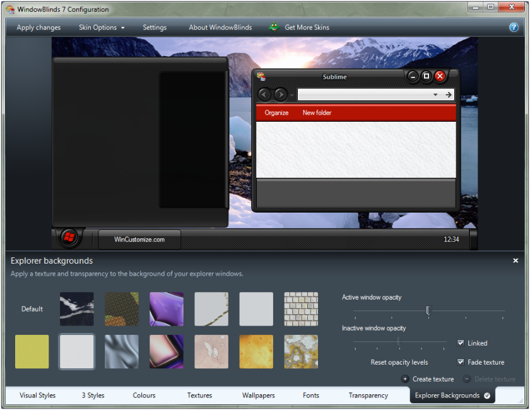
Task: Click the red Start orb in preview
Action: 69,237
